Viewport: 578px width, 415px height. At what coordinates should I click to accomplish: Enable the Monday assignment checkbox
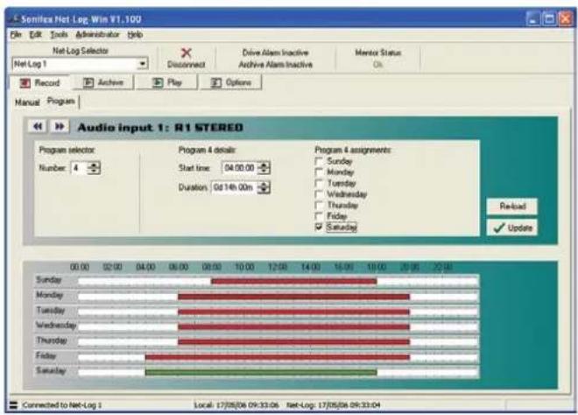319,172
